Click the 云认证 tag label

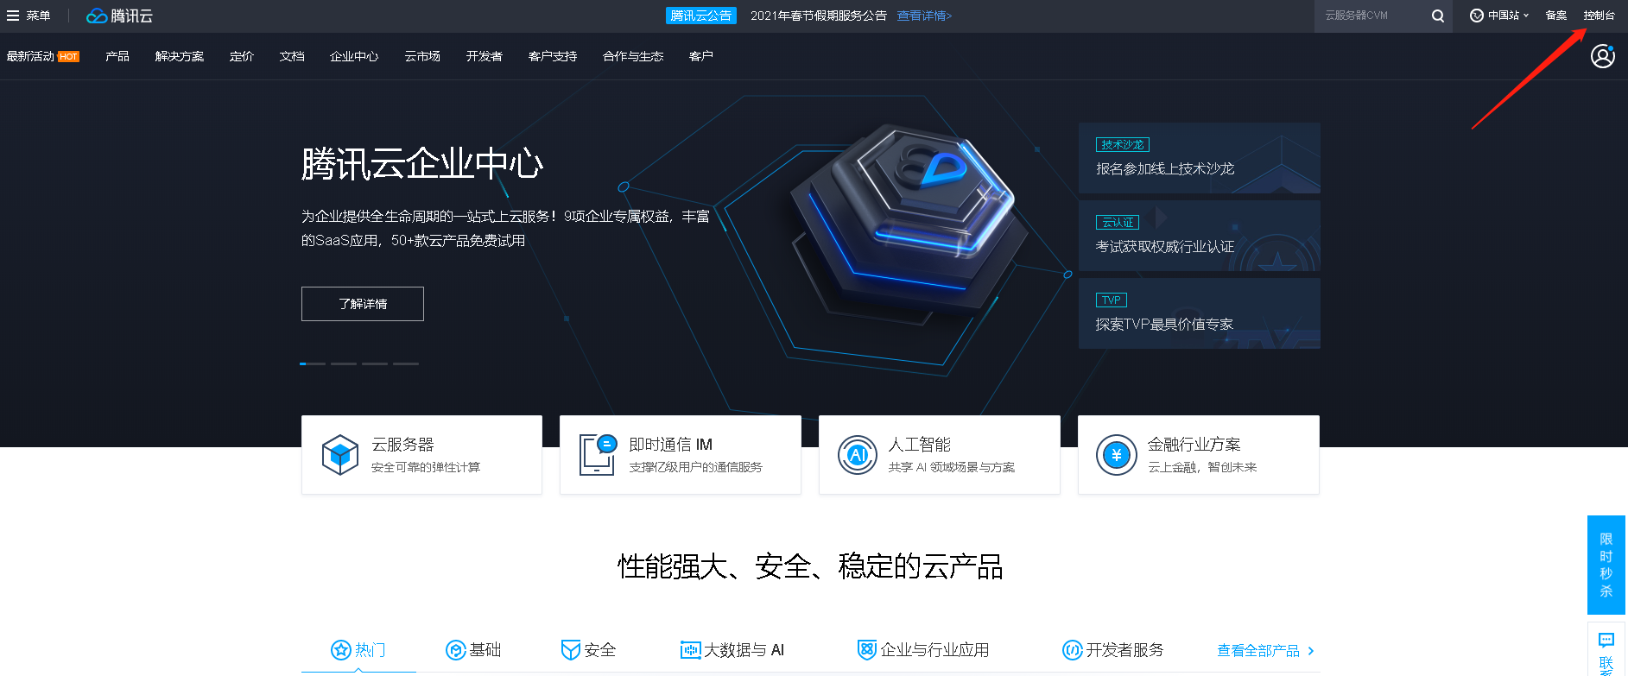[x=1118, y=223]
